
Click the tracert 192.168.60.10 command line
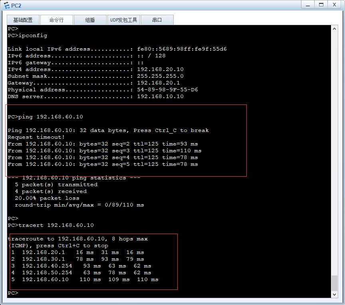pyautogui.click(x=51, y=225)
